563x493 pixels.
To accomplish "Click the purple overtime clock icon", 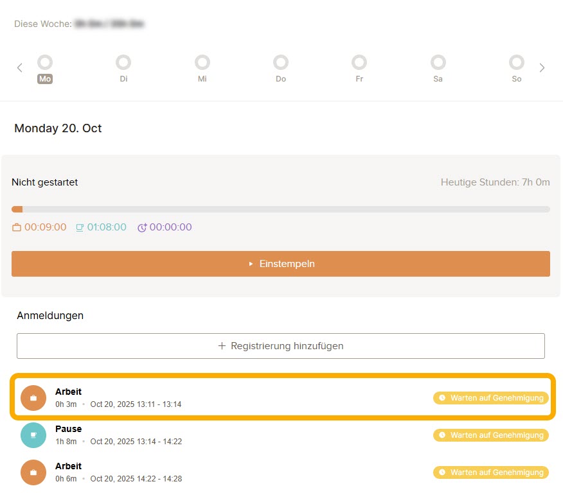I will [142, 227].
